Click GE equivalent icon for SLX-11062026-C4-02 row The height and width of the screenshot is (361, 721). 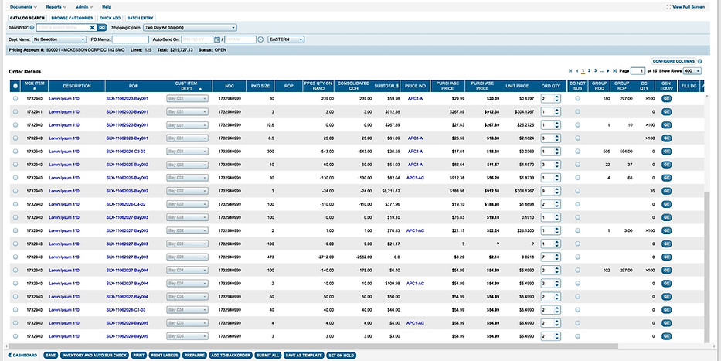click(x=666, y=204)
